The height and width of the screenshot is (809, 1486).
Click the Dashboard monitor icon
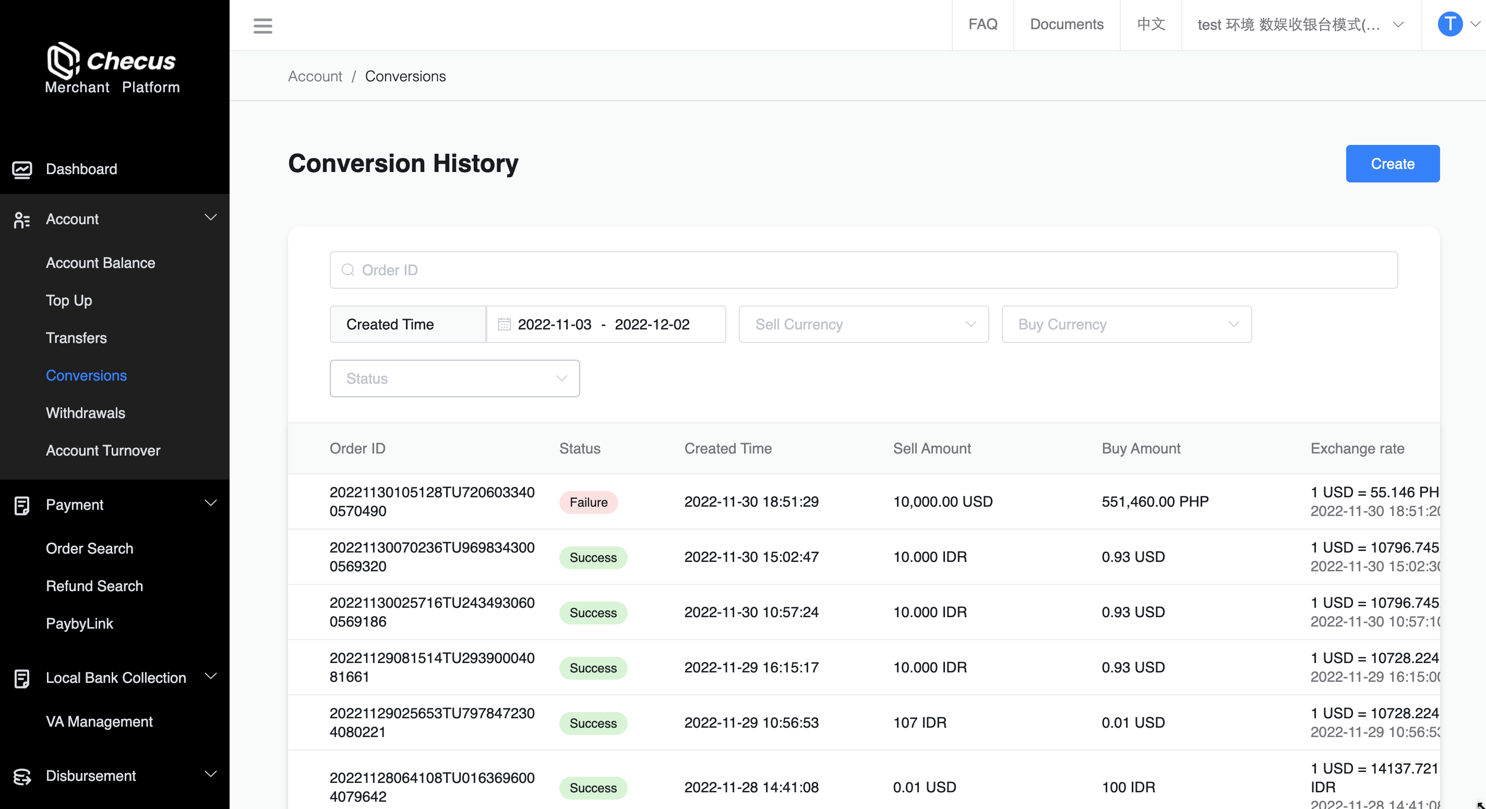click(22, 169)
